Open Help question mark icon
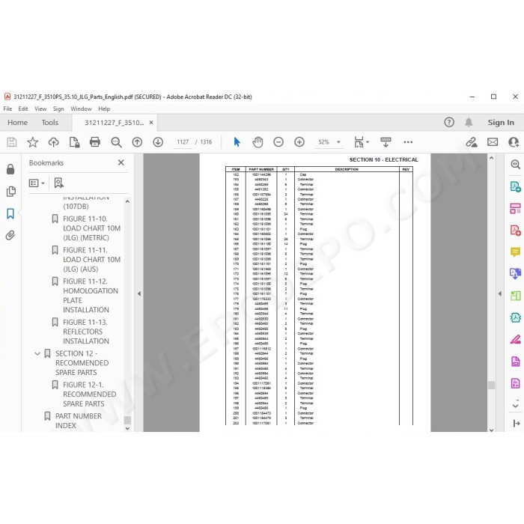Viewport: 524px width, 524px height. 449,122
